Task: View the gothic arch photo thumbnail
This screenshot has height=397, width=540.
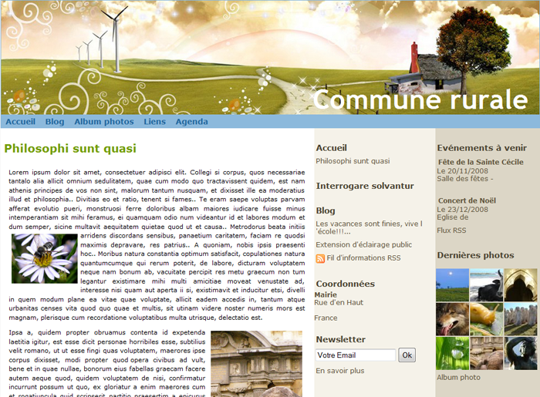Action: click(521, 285)
